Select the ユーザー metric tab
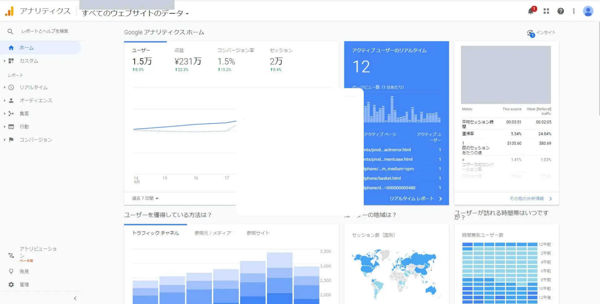Image resolution: width=600 pixels, height=304 pixels. click(x=145, y=60)
